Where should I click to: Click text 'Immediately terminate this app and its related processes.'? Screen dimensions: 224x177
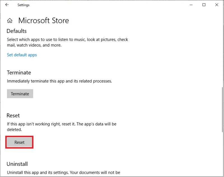(x=59, y=81)
